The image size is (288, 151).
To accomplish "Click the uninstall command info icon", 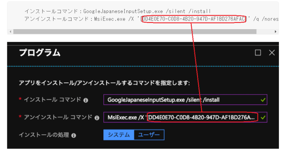I will pos(97,118).
